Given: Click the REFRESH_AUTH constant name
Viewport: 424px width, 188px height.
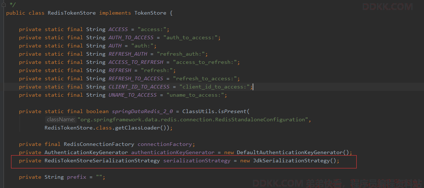Looking at the screenshot, I should (x=128, y=54).
